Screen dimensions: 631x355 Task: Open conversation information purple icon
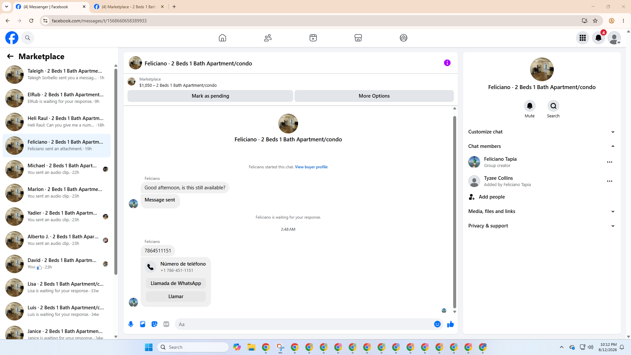[447, 63]
